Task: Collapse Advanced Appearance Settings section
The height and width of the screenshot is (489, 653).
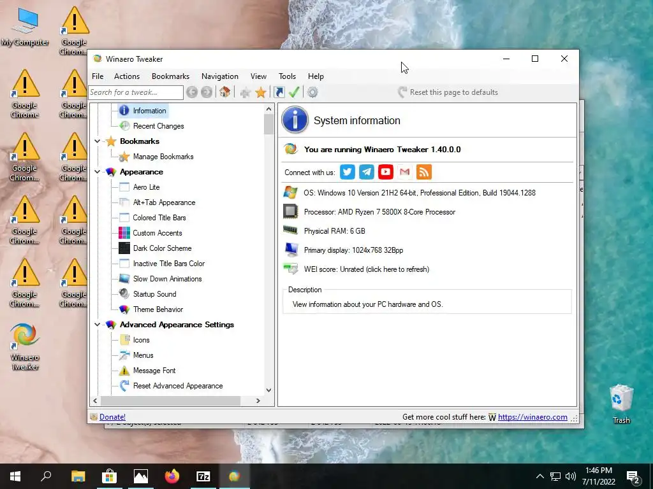Action: [x=97, y=324]
